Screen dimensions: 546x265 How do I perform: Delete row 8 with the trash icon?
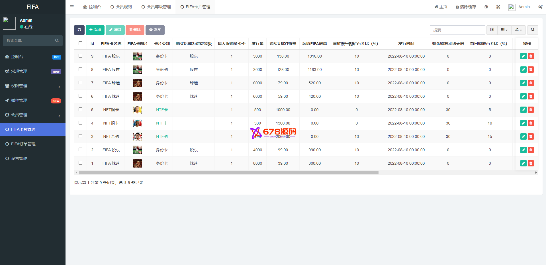click(x=531, y=70)
